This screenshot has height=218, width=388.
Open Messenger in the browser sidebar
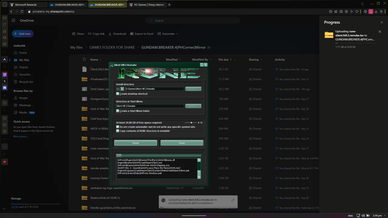[x=5, y=74]
